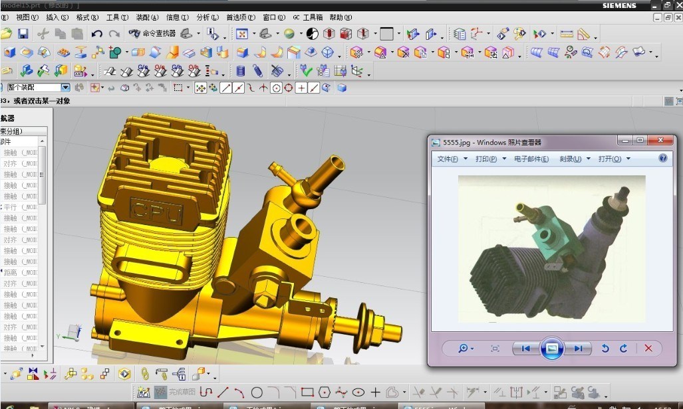The image size is (683, 409).
Task: Open the GC 工具箱 menu
Action: pyautogui.click(x=307, y=17)
